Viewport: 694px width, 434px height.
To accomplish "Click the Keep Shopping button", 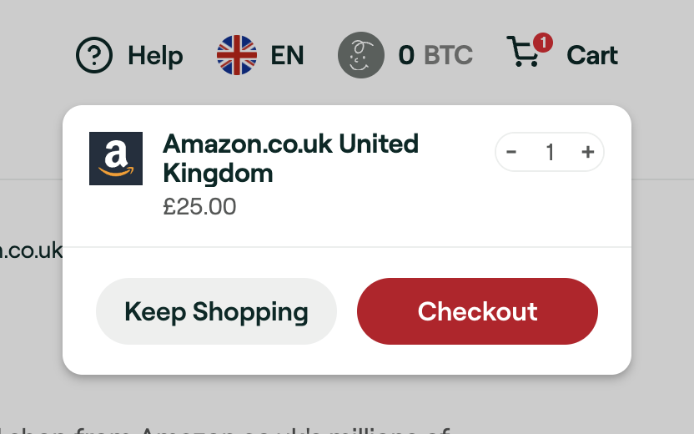I will [x=216, y=311].
